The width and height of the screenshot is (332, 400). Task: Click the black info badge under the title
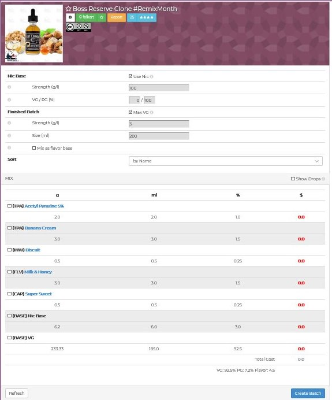click(x=70, y=17)
